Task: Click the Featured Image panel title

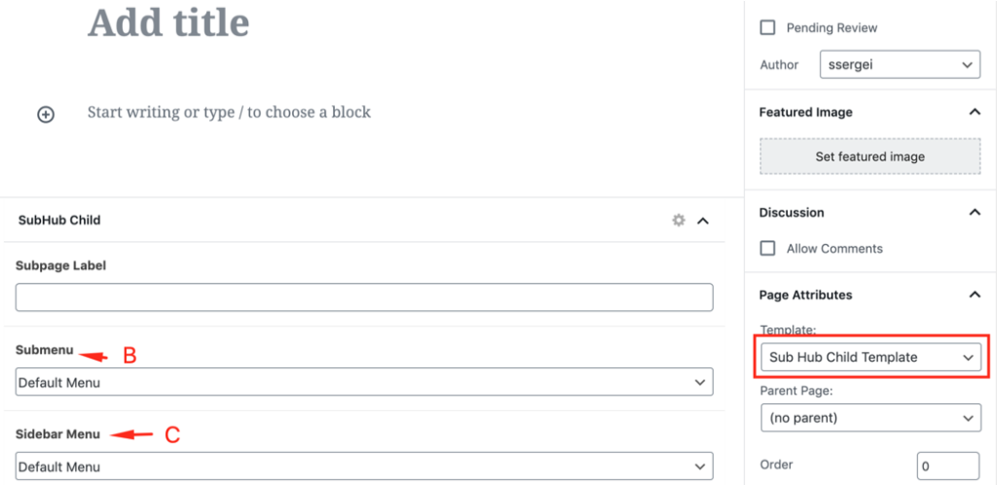Action: click(805, 113)
